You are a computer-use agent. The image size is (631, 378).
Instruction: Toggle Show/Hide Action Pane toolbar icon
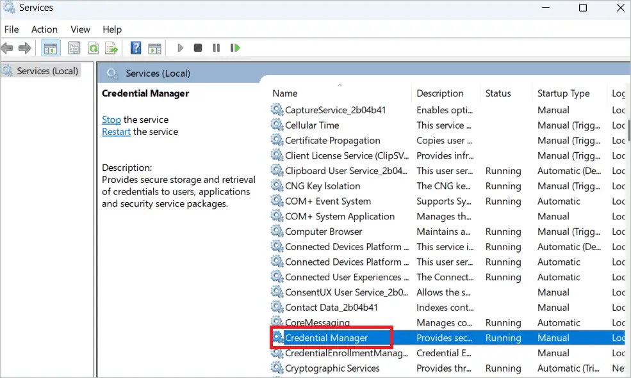pyautogui.click(x=154, y=48)
